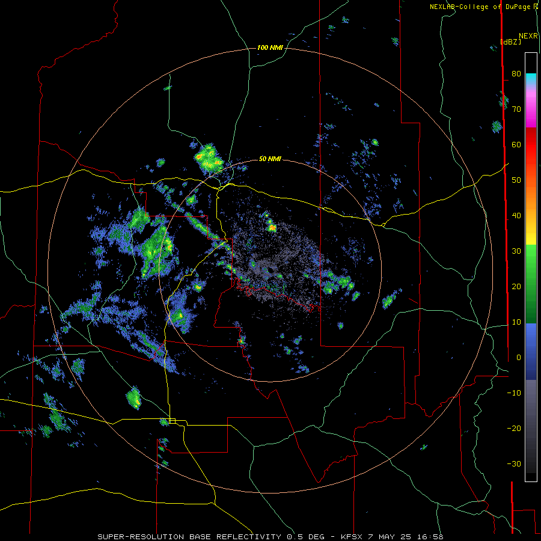This screenshot has height=541, width=541.
Task: Click the "NEXLAB-College of DuPage" header text
Action: coord(481,7)
